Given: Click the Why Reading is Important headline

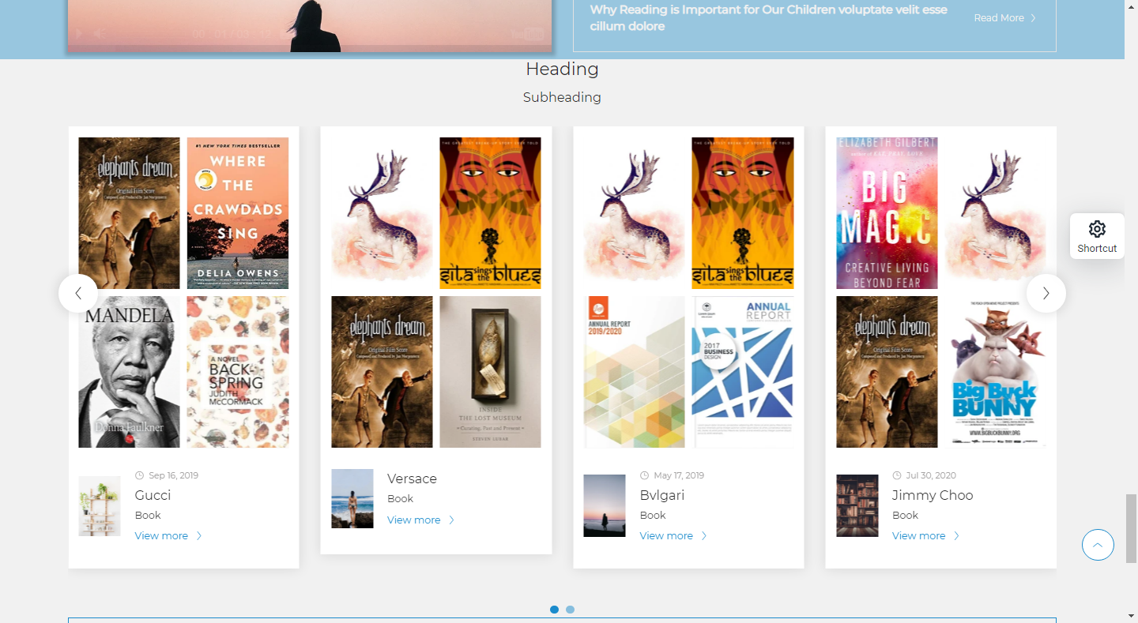Looking at the screenshot, I should [769, 18].
